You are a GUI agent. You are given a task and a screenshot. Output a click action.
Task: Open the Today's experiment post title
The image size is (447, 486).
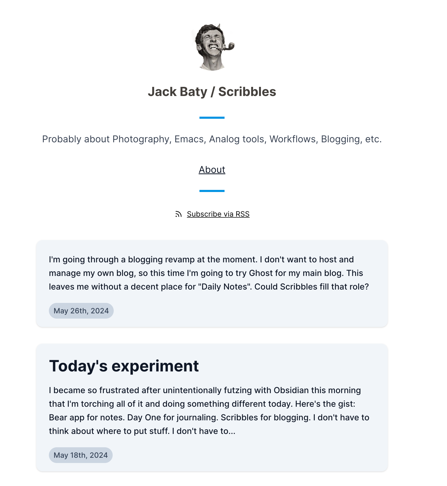coord(124,366)
